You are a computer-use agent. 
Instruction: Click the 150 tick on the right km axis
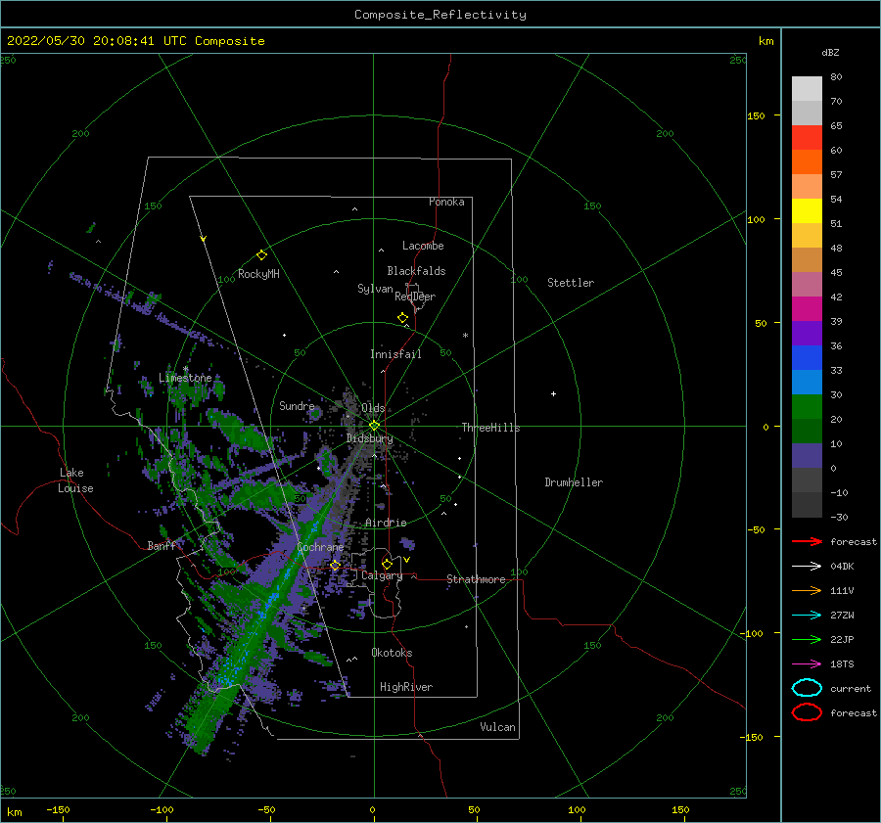click(756, 115)
